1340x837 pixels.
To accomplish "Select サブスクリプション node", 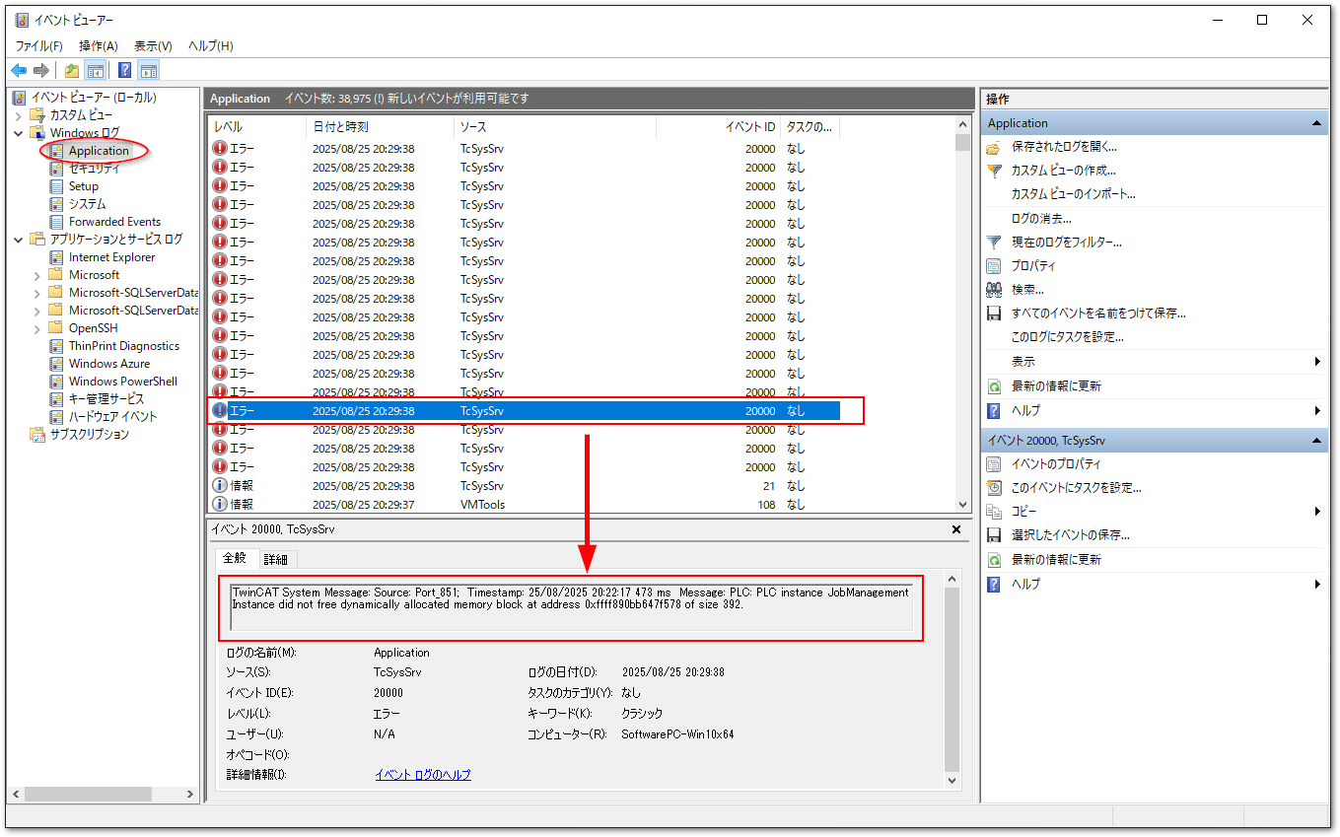I will 90,435.
